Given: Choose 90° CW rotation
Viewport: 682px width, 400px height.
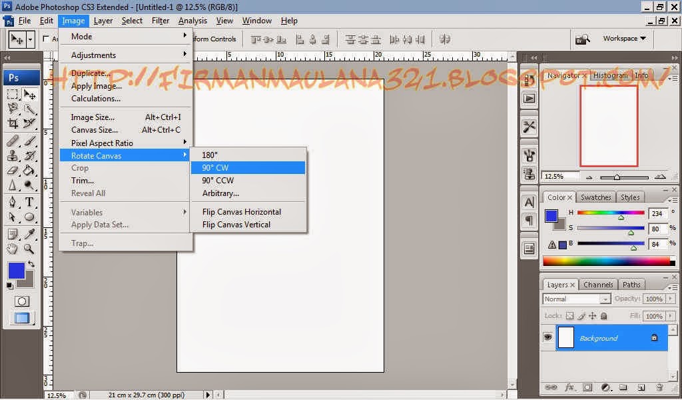Looking at the screenshot, I should click(x=248, y=167).
